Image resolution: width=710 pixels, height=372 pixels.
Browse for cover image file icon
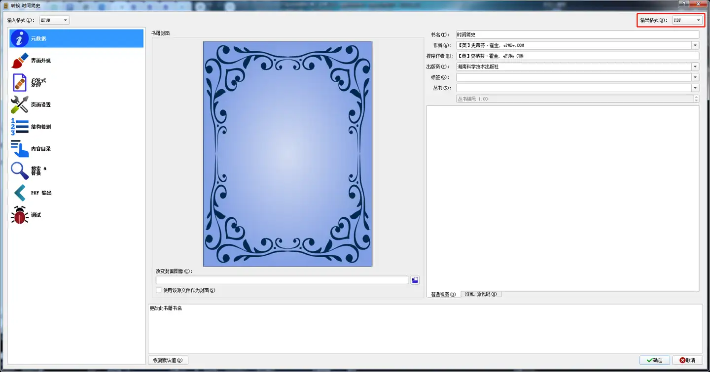pos(415,280)
